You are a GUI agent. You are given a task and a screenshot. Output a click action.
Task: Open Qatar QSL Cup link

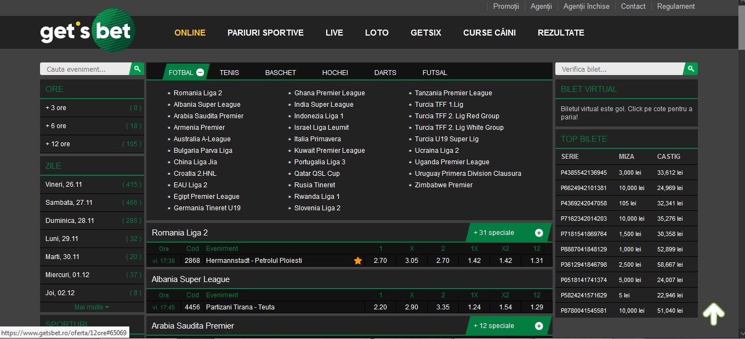point(317,174)
